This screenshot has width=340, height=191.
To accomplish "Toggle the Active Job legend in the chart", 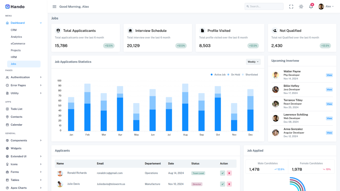I will click(218, 75).
